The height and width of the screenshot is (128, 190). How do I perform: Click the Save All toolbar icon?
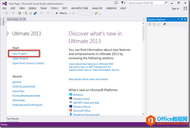tap(35, 13)
